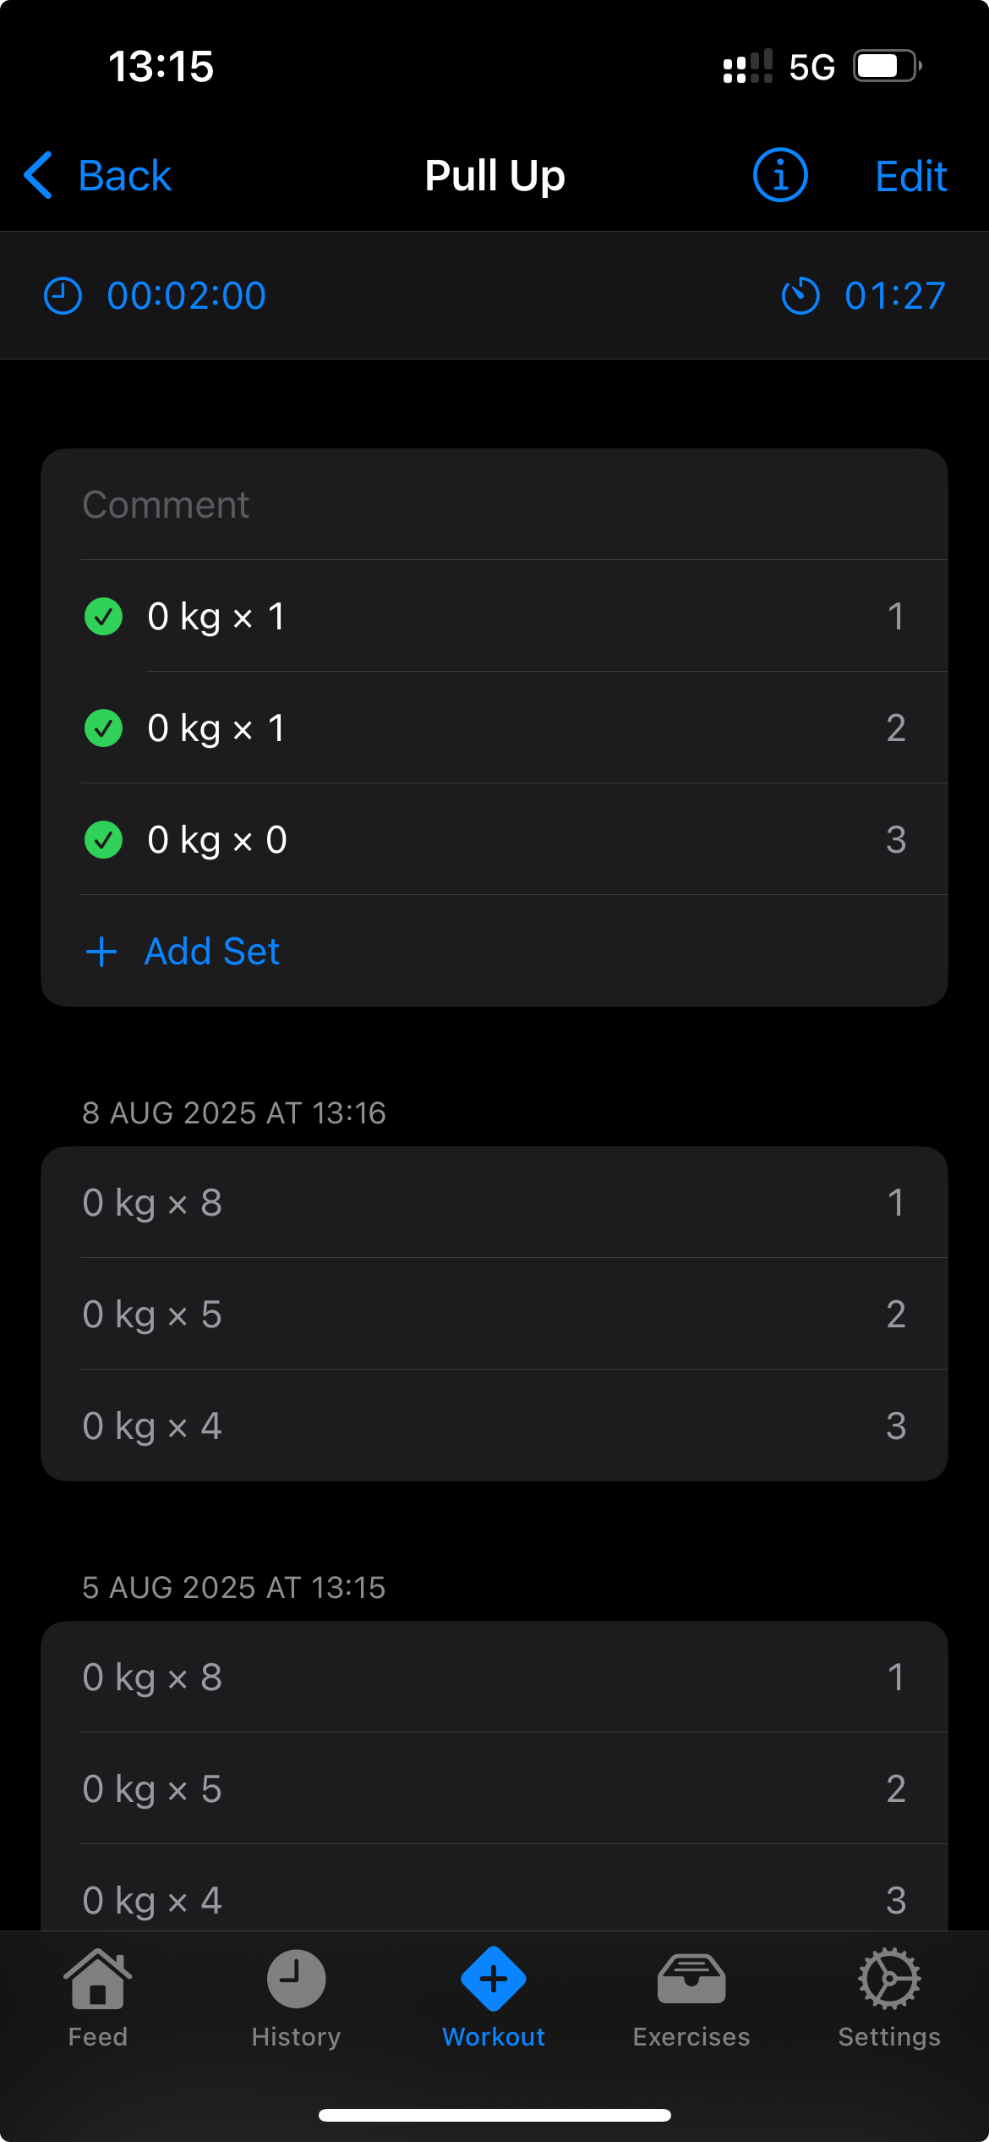Viewport: 989px width, 2142px height.
Task: Open the current 0 kg × 0 set row
Action: [x=507, y=840]
